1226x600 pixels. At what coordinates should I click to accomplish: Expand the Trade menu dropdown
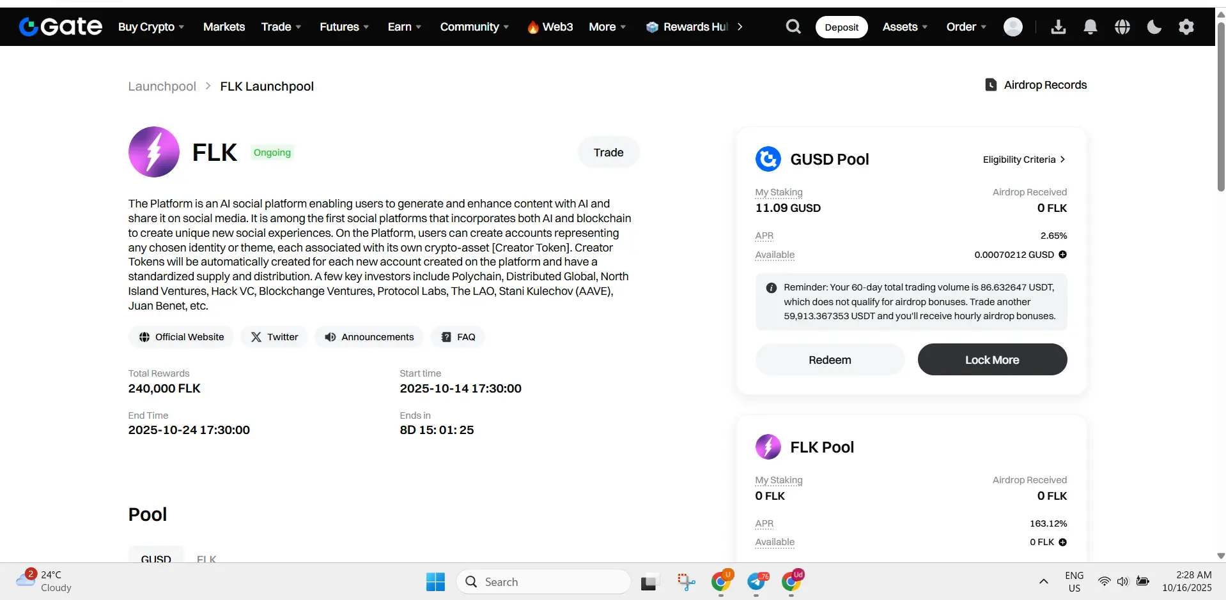coord(281,27)
